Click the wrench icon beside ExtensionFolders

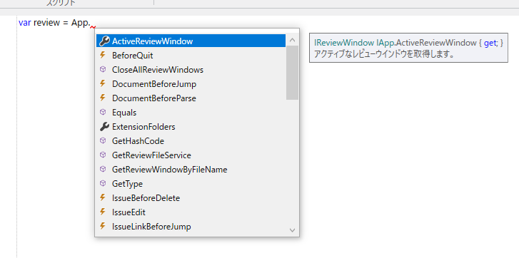click(104, 127)
